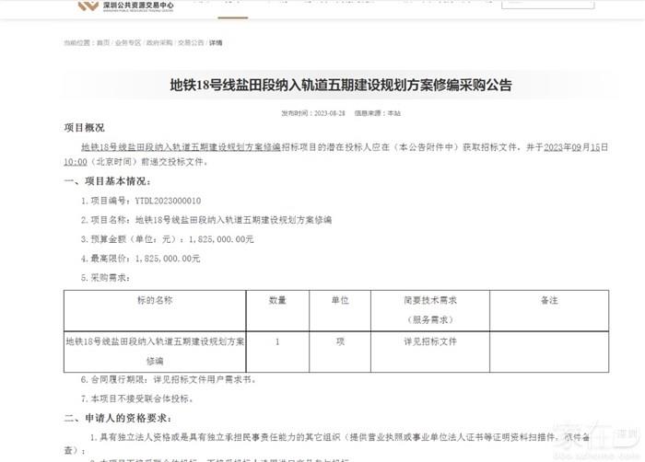Screen dimensions: 645x462
Task: Click the budget amount 1,825,000.00元 line
Action: 172,239
